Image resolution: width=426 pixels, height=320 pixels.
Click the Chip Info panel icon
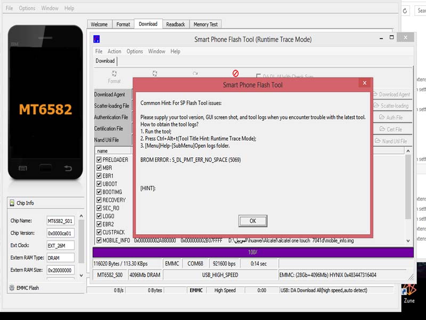click(x=12, y=203)
